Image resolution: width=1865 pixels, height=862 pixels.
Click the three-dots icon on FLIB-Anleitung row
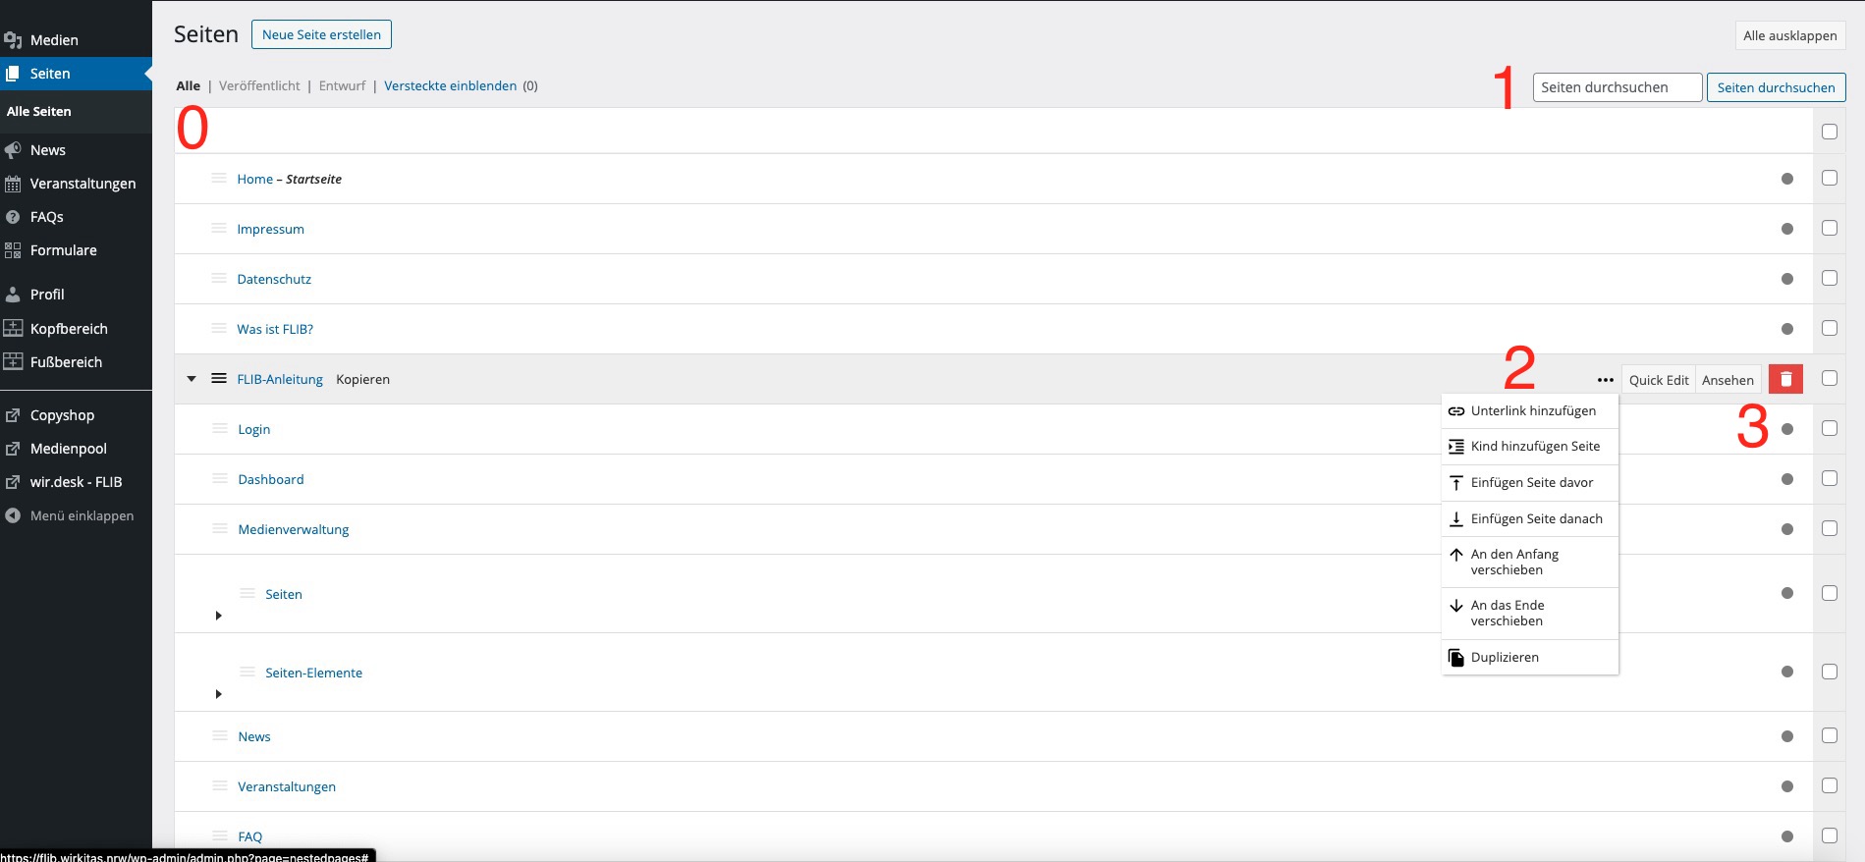[x=1605, y=380]
